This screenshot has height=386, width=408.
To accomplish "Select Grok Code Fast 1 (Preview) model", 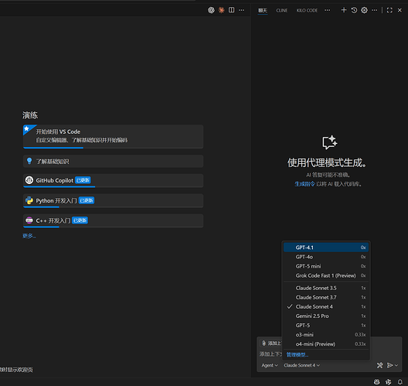I will pyautogui.click(x=326, y=275).
